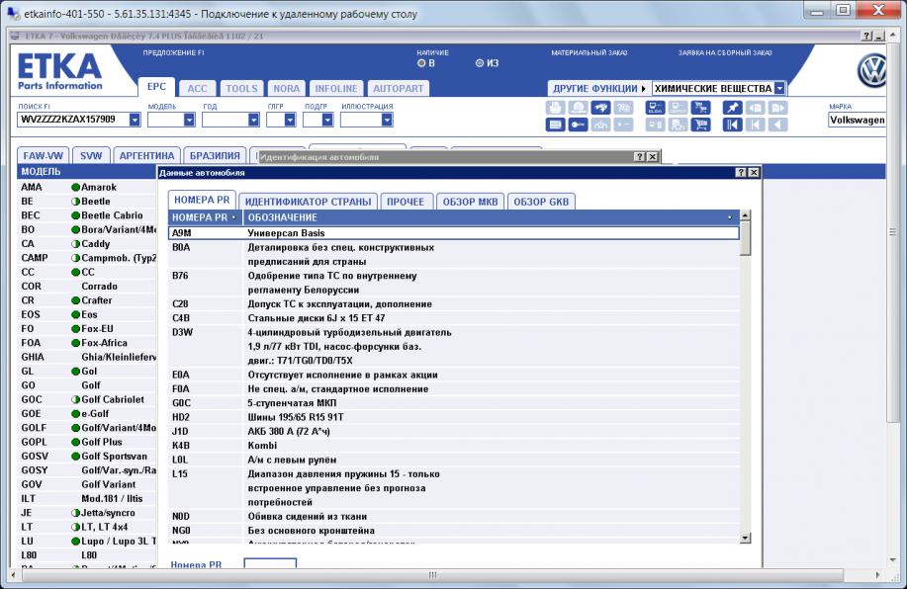The height and width of the screenshot is (589, 907).
Task: Switch to the SVW market tab
Action: [91, 155]
